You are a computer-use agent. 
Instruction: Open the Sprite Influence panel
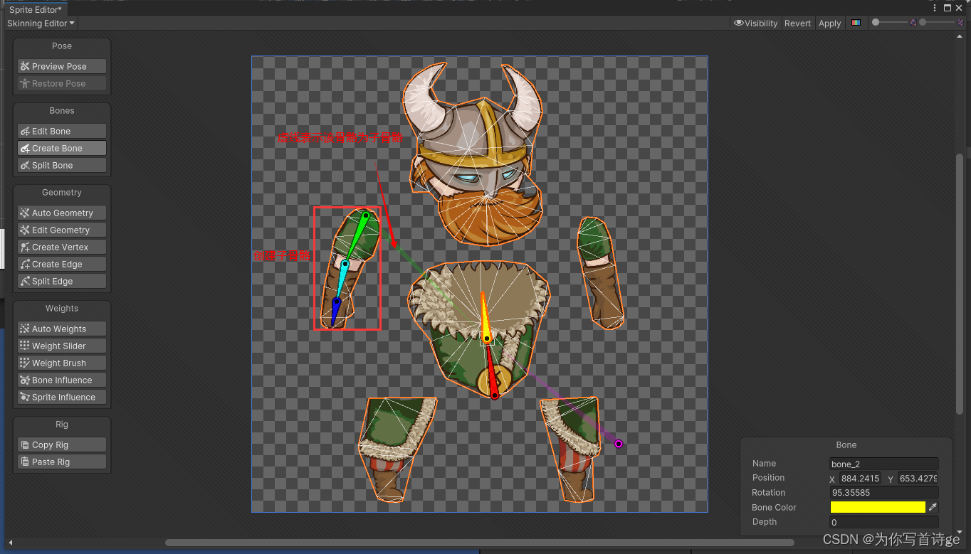point(62,397)
